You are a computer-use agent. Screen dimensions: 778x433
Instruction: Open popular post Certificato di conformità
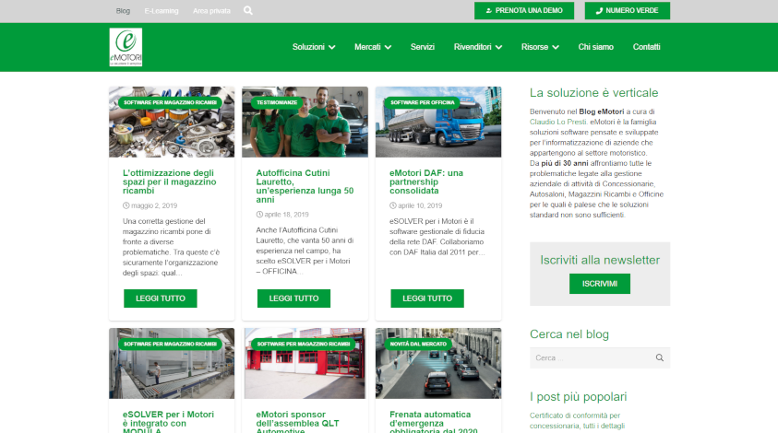pyautogui.click(x=577, y=421)
